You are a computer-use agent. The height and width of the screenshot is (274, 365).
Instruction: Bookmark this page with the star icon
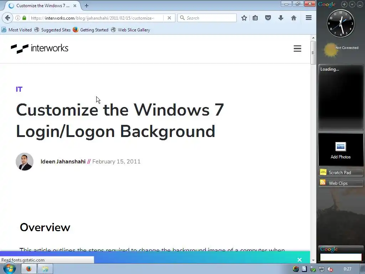(x=244, y=18)
